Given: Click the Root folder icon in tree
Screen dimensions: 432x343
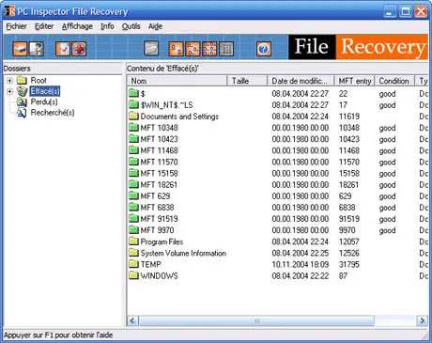Looking at the screenshot, I should (x=22, y=80).
